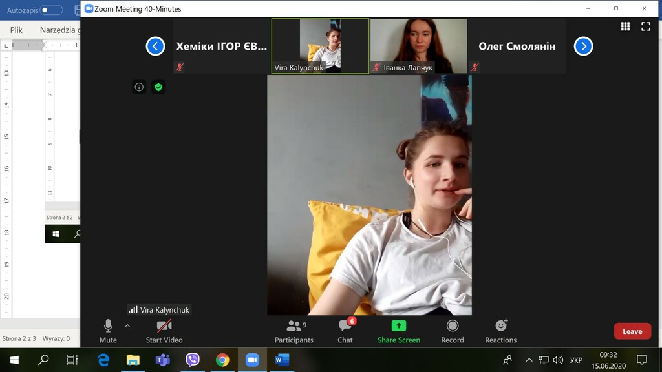Switch to gallery view grid icon
662x372 pixels.
click(x=625, y=26)
